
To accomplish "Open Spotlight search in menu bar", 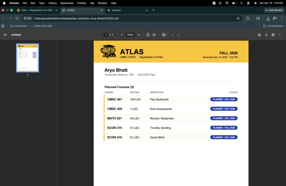I will (242, 3).
